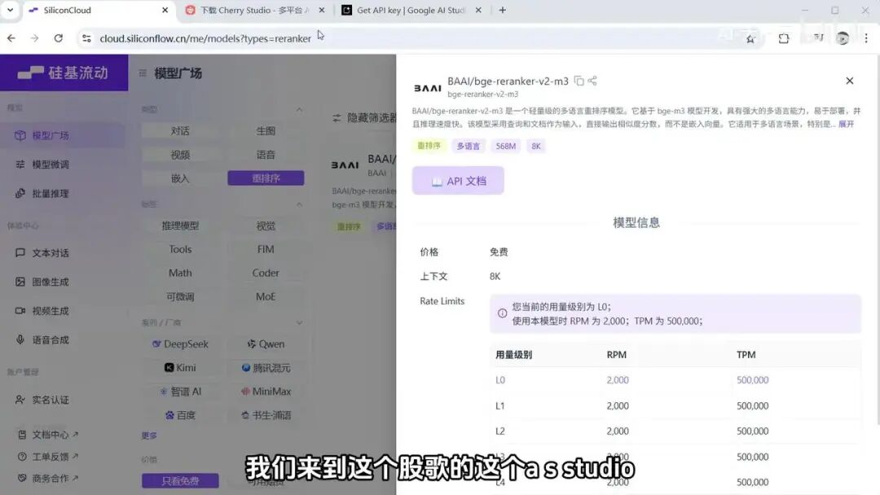880x495 pixels.
Task: Filter by 书生·浦语 vendor
Action: 266,415
